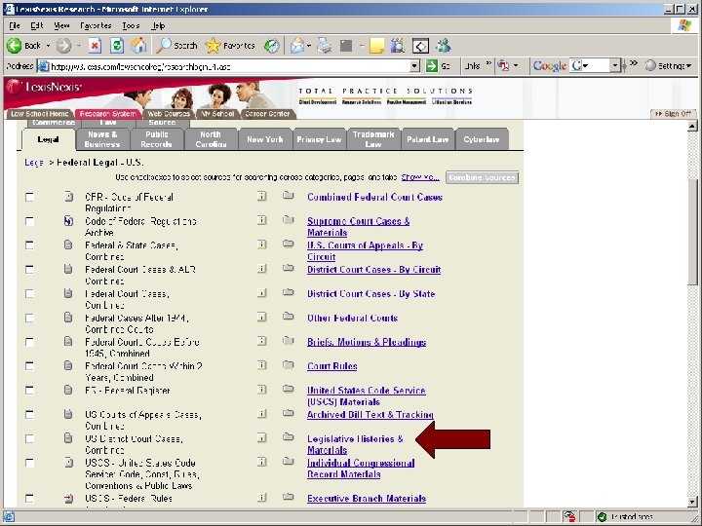Screen dimensions: 702x526
Task: Switch to the Patent Law tab
Action: point(428,139)
